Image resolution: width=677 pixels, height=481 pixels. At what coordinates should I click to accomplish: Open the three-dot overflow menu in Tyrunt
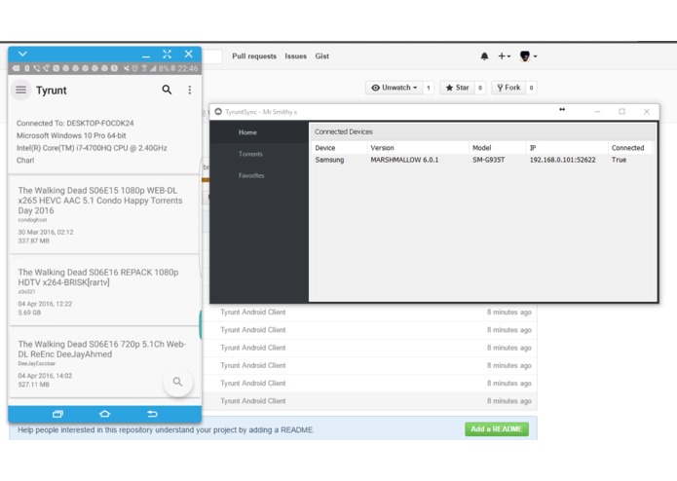[190, 90]
